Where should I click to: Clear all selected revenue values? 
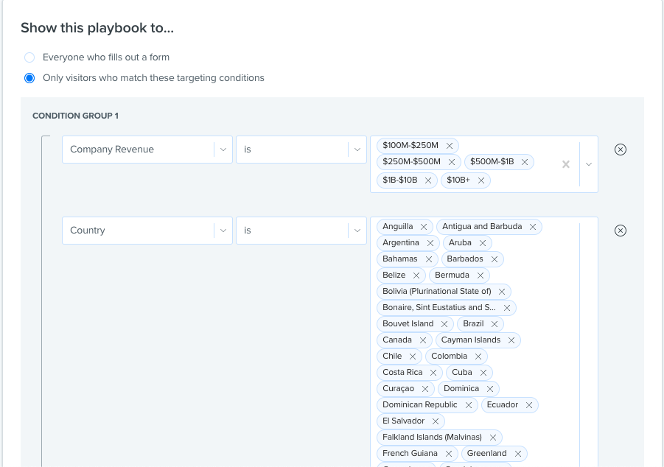(x=566, y=164)
